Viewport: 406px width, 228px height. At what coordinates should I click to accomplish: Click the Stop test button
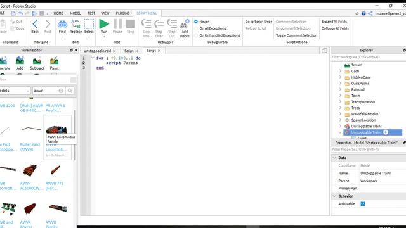[131, 24]
